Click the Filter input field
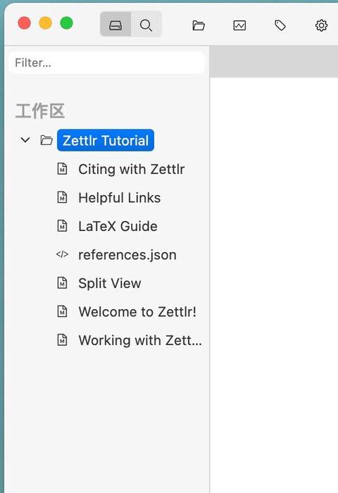Viewport: 338px width, 493px height. [x=106, y=63]
